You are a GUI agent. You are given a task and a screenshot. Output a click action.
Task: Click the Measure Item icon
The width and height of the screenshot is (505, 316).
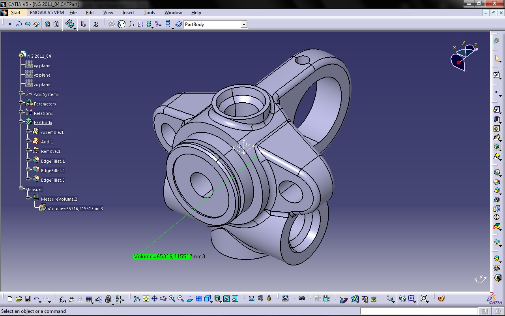(260, 299)
